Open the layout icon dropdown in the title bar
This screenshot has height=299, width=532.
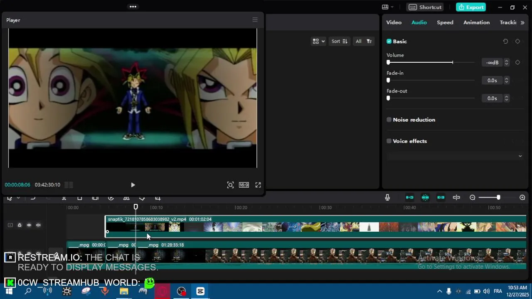388,7
